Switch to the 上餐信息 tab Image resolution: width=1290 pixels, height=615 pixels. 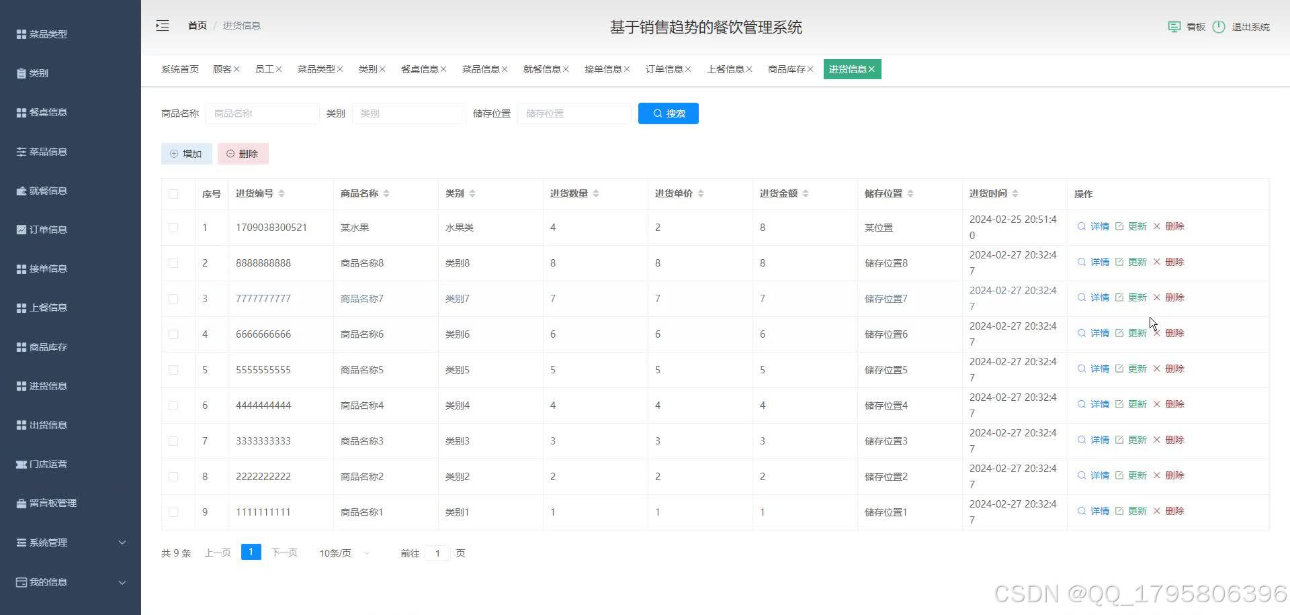[x=726, y=69]
